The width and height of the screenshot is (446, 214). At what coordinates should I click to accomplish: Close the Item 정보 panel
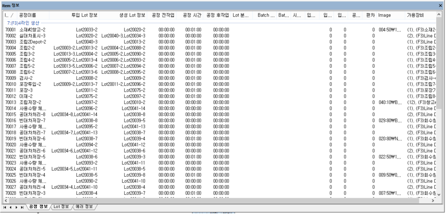pos(441,4)
